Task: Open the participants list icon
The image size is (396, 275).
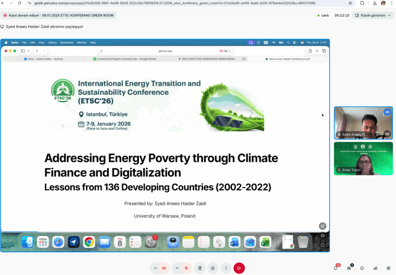Action: [349, 268]
